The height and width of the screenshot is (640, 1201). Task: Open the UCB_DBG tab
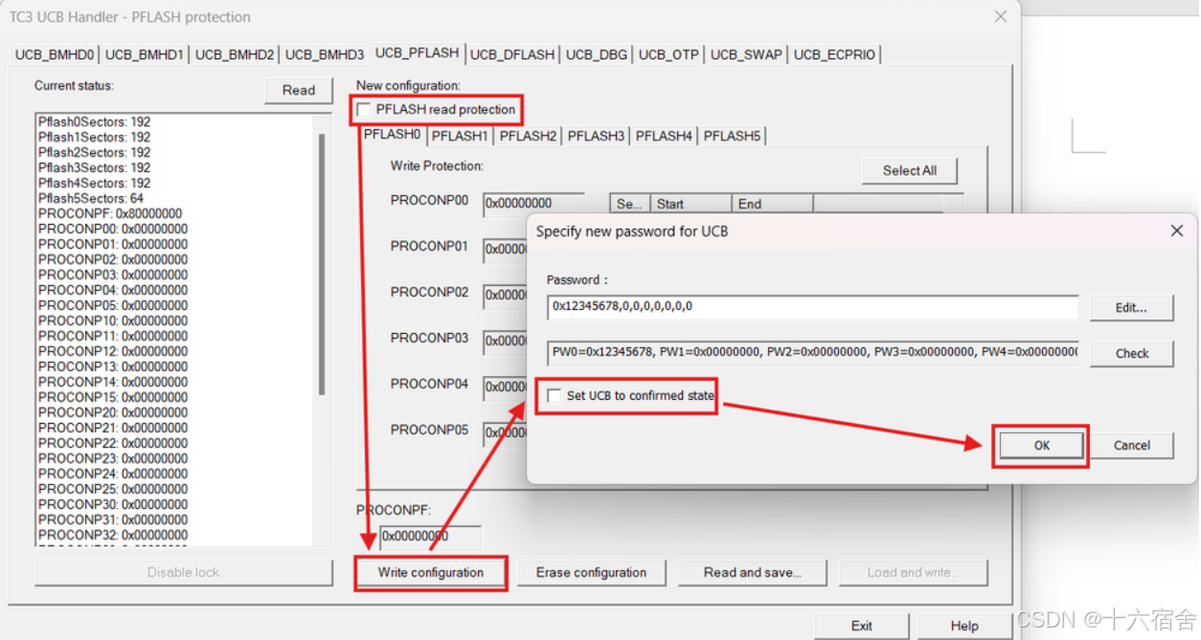[597, 55]
